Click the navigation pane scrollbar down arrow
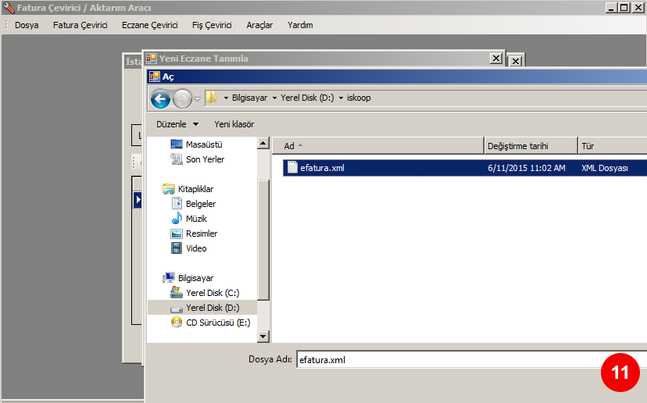 click(x=263, y=337)
